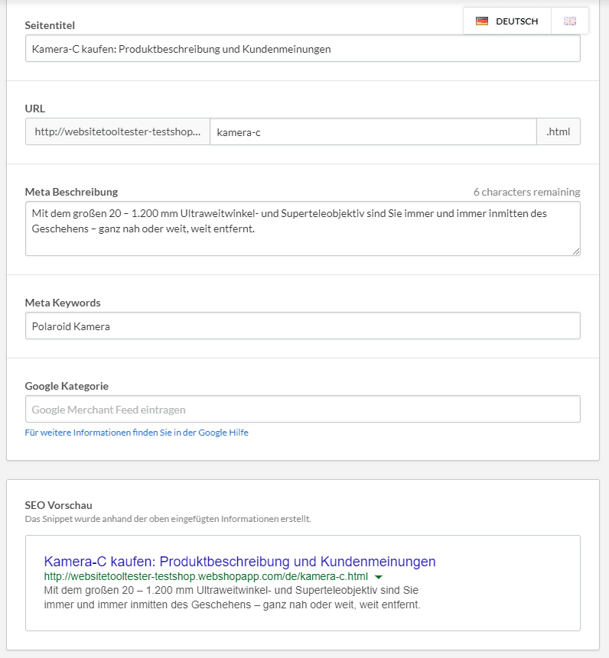Click the Meta Keywords field with Polaroid Kamera

pos(303,326)
